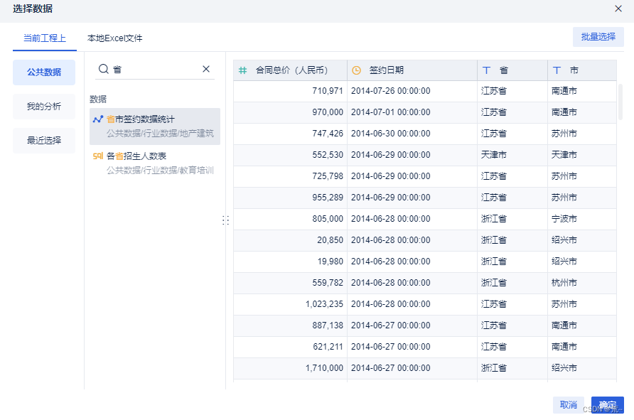This screenshot has height=420, width=634.
Task: Click inside the dataset search input field
Action: pos(149,69)
